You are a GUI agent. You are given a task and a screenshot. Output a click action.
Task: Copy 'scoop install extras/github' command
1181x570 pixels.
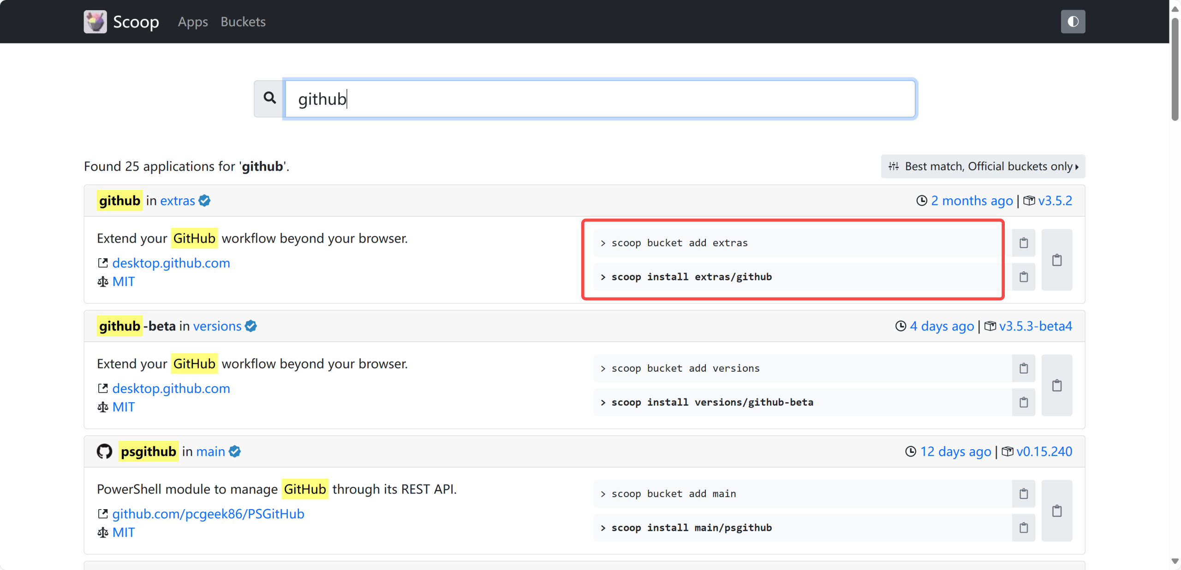coord(1023,277)
